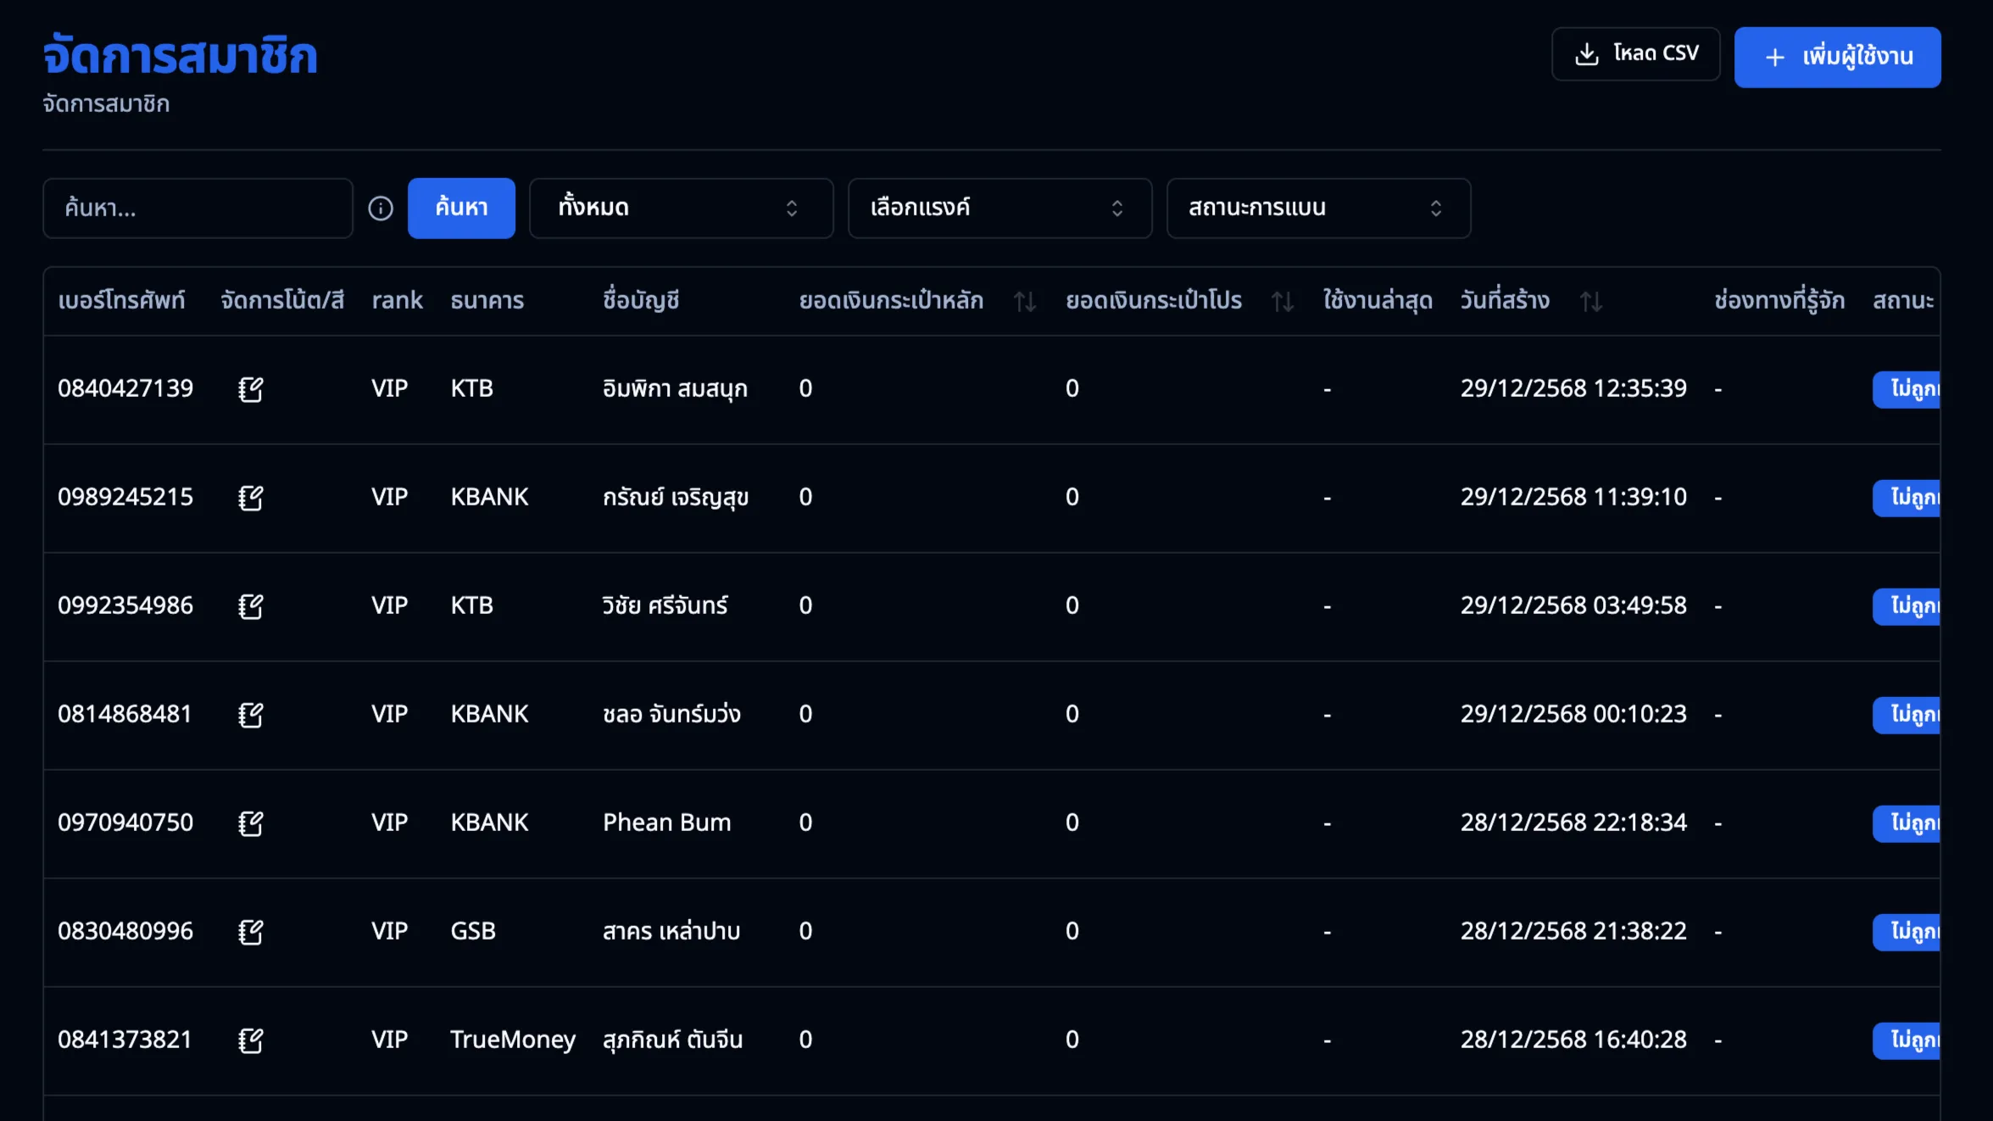This screenshot has width=1993, height=1121.
Task: Click status badge for 0840427139 row
Action: tap(1907, 389)
